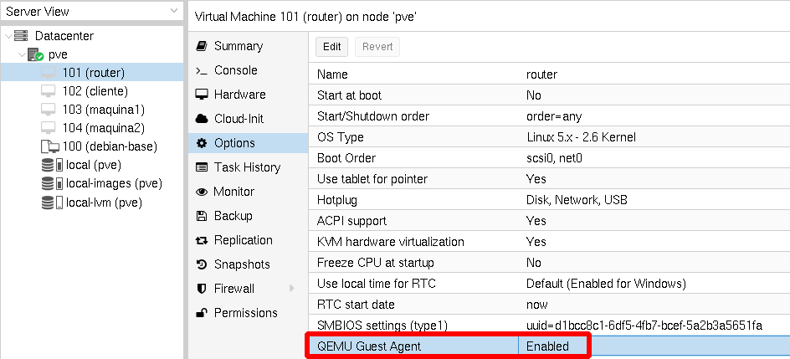
Task: Collapse the pve node tree
Action: (21, 54)
